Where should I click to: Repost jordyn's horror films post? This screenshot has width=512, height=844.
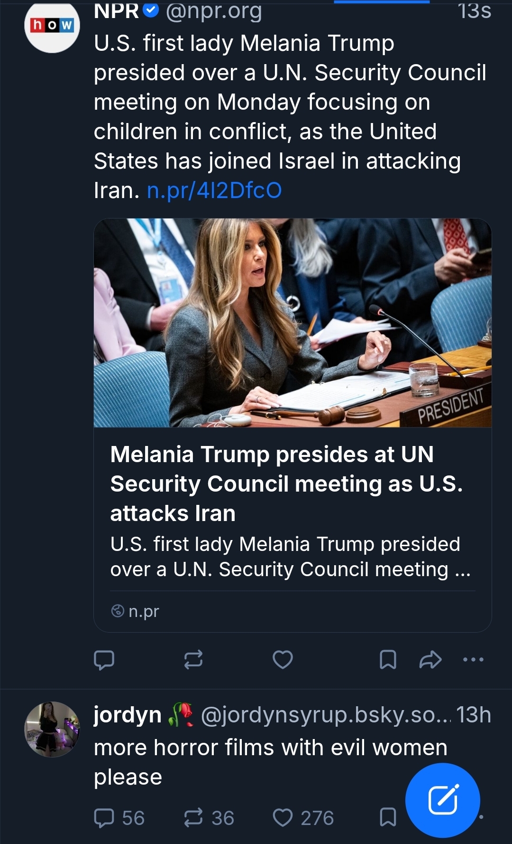click(x=193, y=817)
